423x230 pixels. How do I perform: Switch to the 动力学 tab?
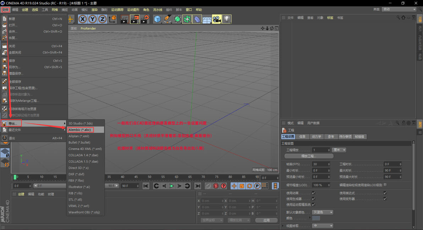pyautogui.click(x=316, y=137)
